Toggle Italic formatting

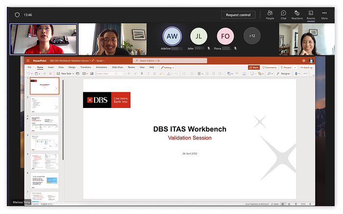coord(148,74)
